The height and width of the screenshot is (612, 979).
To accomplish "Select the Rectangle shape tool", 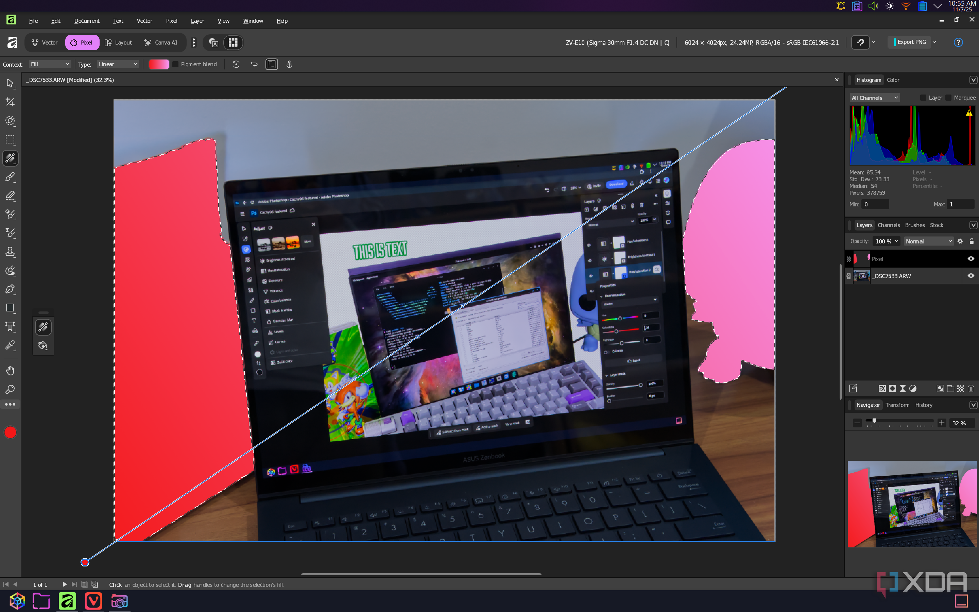I will pos(10,308).
